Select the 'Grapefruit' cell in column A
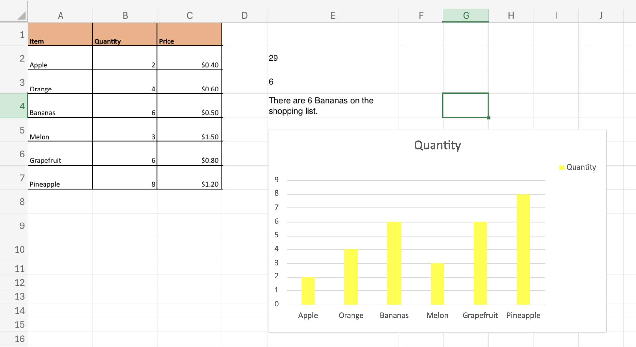Viewport: 636px width, 347px height. 61,154
